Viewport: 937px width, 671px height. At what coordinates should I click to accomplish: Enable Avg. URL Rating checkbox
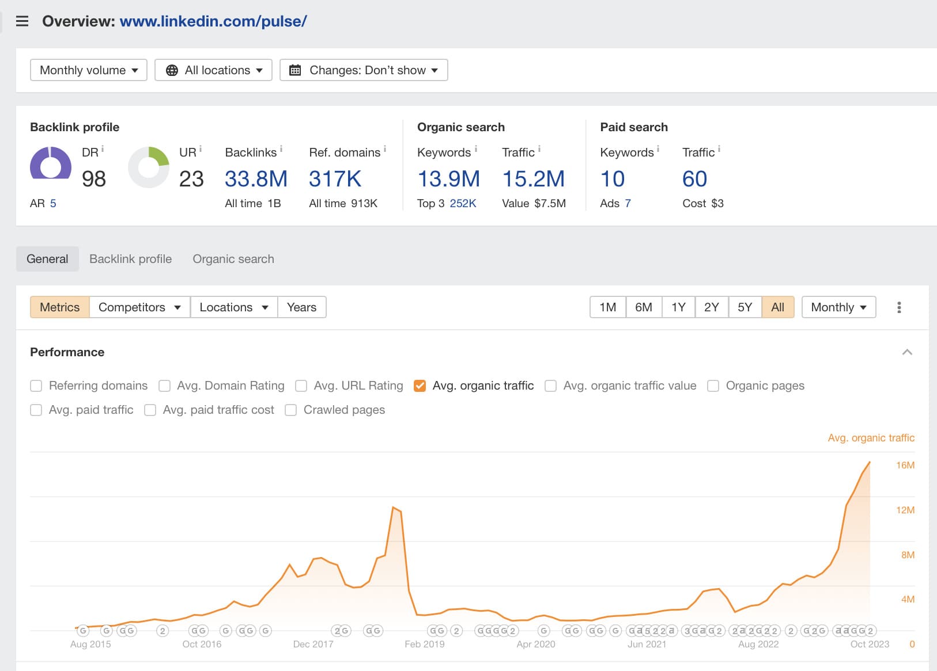point(301,386)
